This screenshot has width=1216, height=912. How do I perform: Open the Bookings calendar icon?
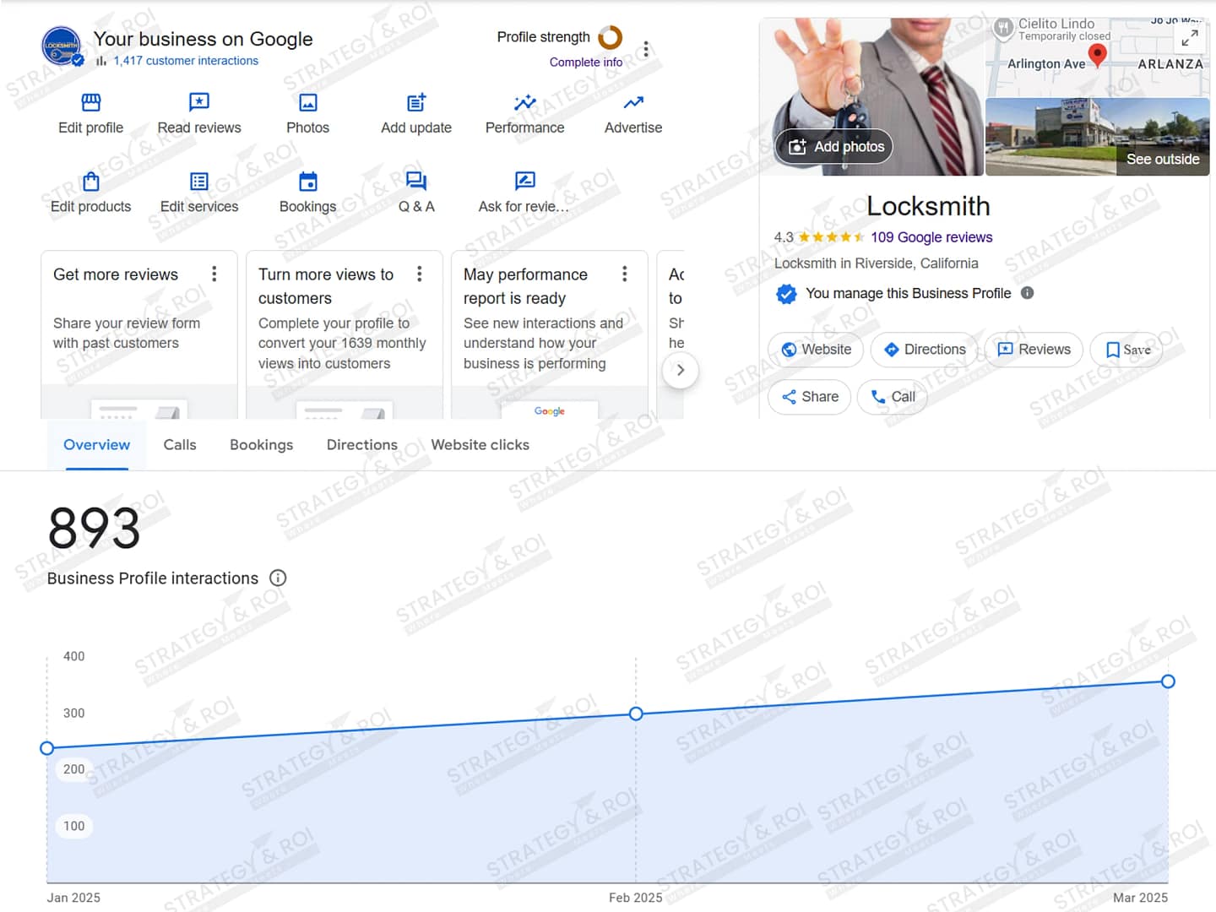click(308, 182)
